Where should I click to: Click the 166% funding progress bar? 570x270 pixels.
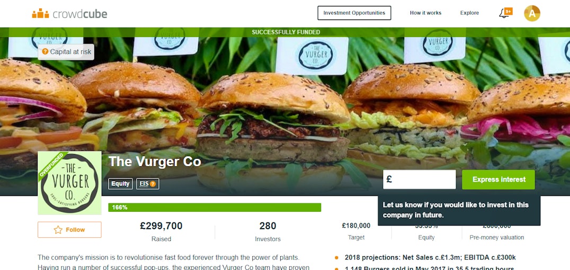(x=215, y=208)
